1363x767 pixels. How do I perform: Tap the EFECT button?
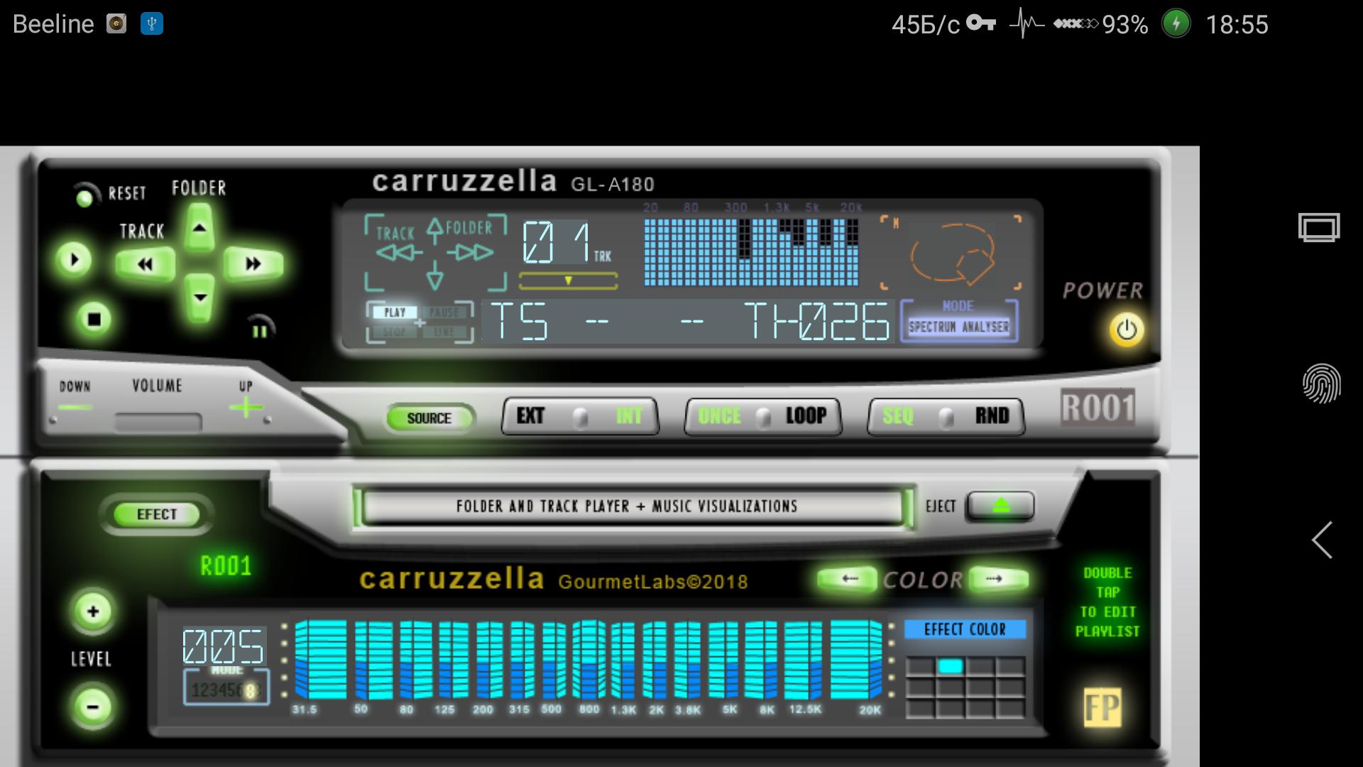tap(157, 514)
